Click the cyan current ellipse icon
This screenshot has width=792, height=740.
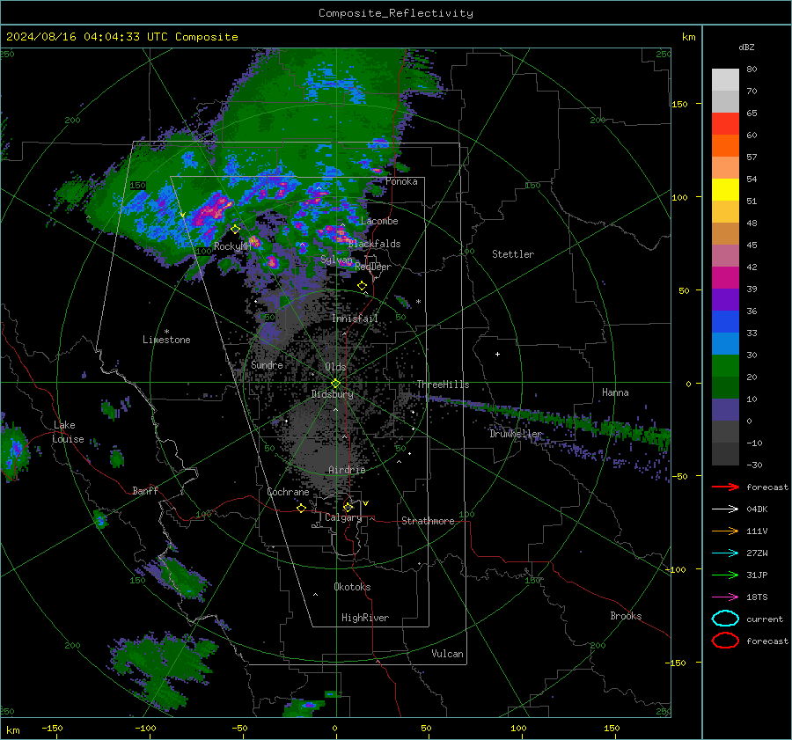coord(725,619)
